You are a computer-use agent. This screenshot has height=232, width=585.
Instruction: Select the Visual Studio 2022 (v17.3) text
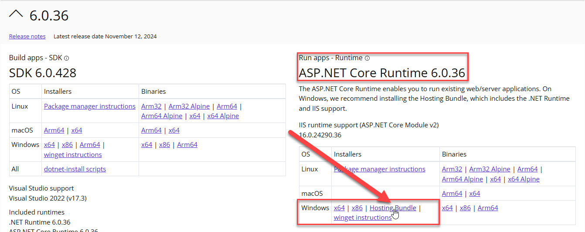pos(48,198)
